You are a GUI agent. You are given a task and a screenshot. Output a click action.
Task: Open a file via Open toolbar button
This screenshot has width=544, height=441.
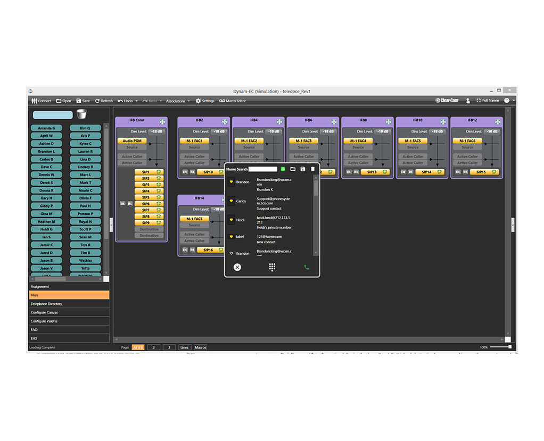tap(63, 101)
